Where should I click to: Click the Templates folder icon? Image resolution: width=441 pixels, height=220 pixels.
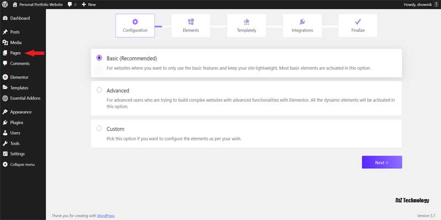tap(5, 87)
